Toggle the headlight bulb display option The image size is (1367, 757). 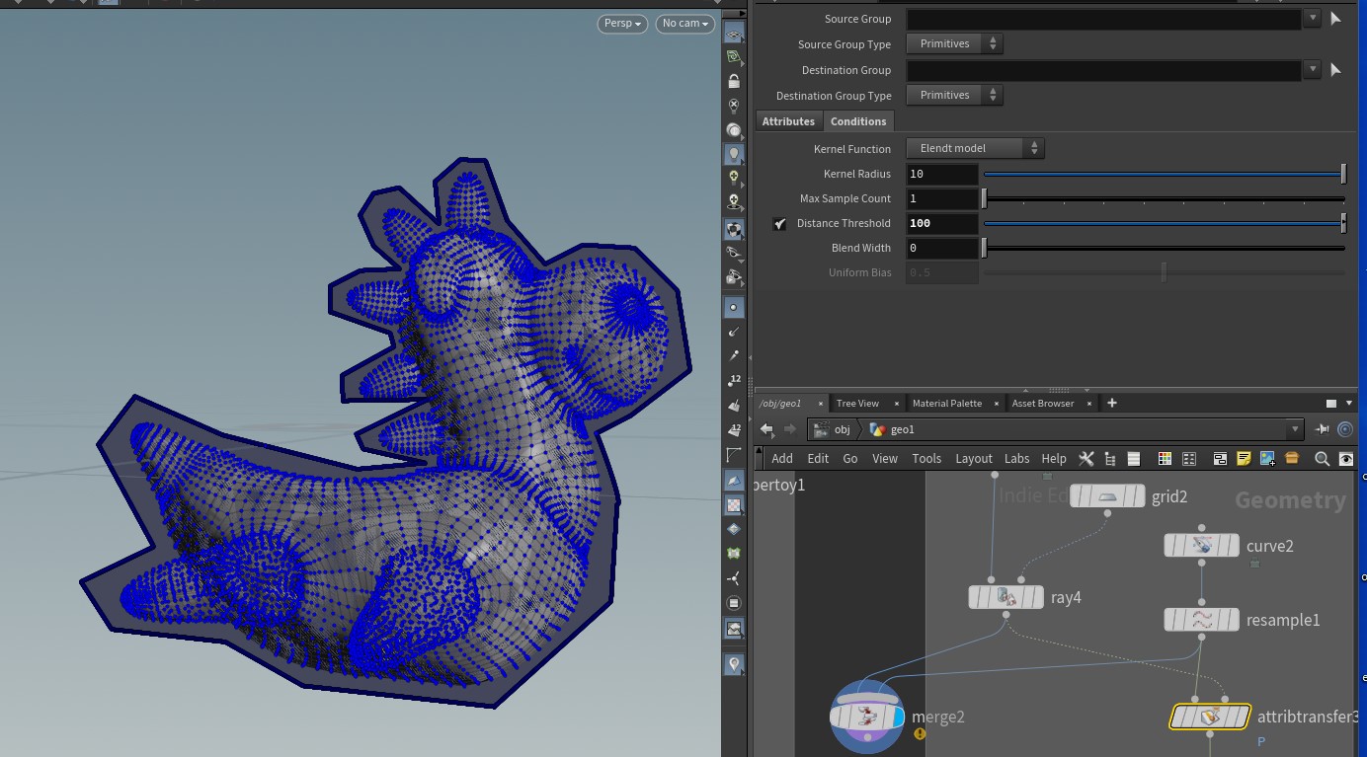734,154
